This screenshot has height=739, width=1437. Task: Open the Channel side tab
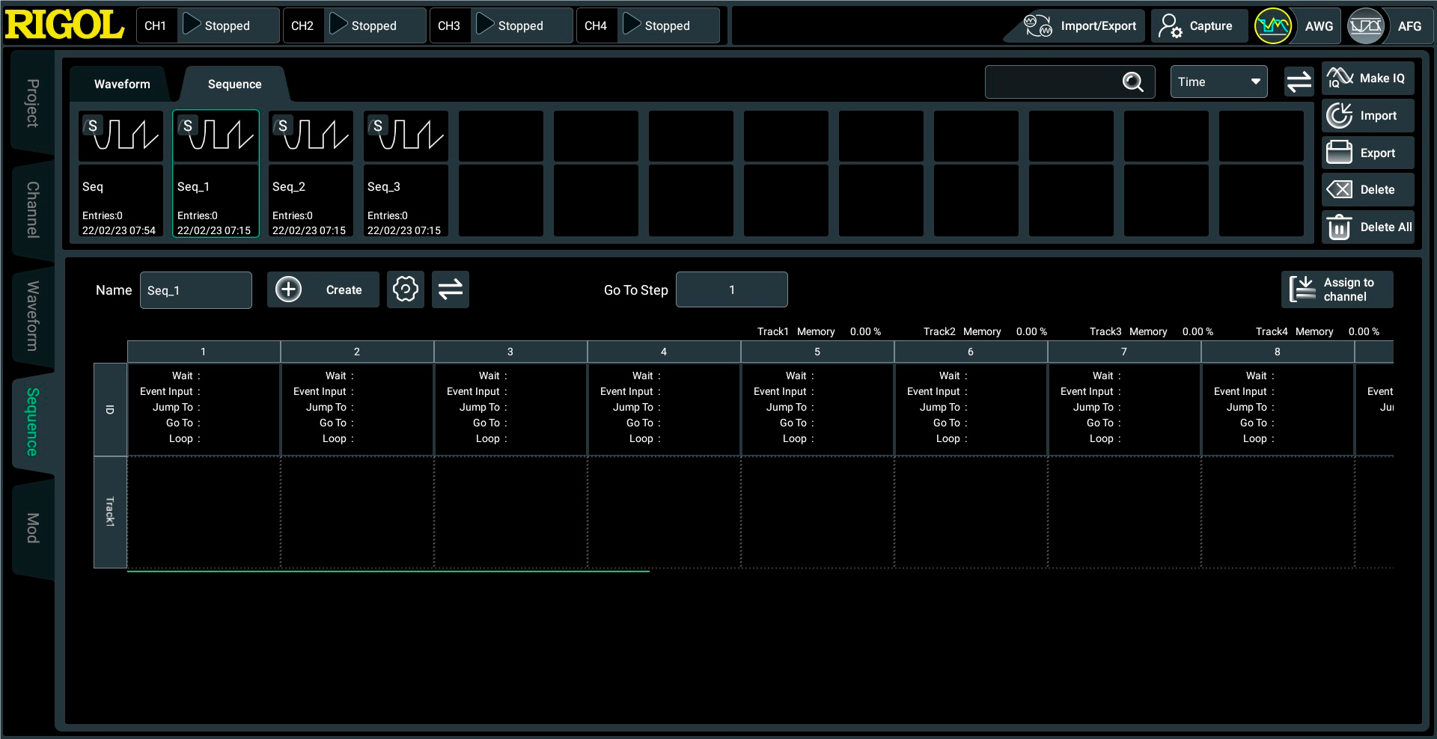click(32, 209)
